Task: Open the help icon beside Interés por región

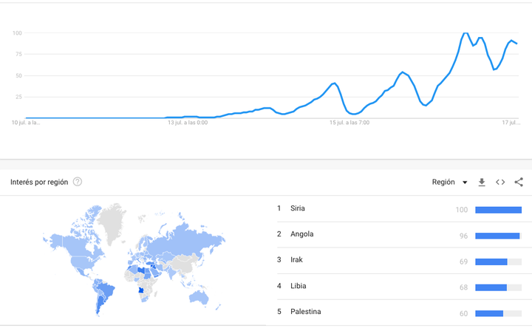Action: (78, 182)
